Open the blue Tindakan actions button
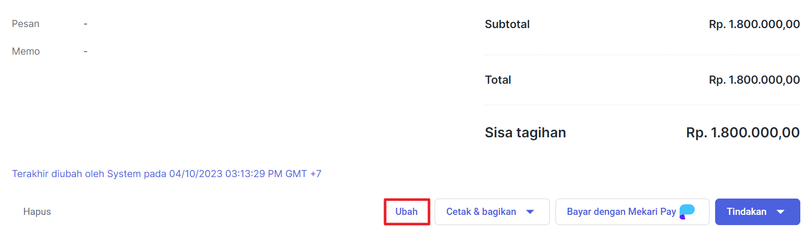Image resolution: width=810 pixels, height=245 pixels. click(x=757, y=212)
